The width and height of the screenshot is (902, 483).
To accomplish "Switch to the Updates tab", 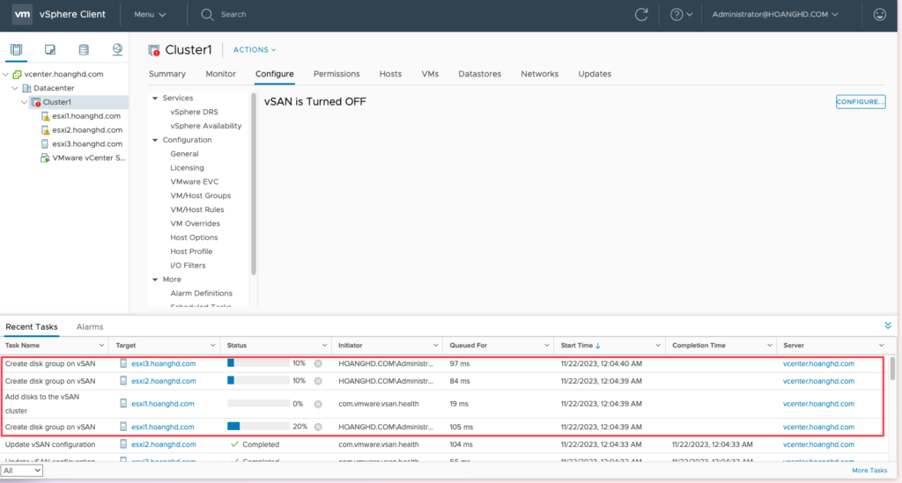I will tap(595, 74).
